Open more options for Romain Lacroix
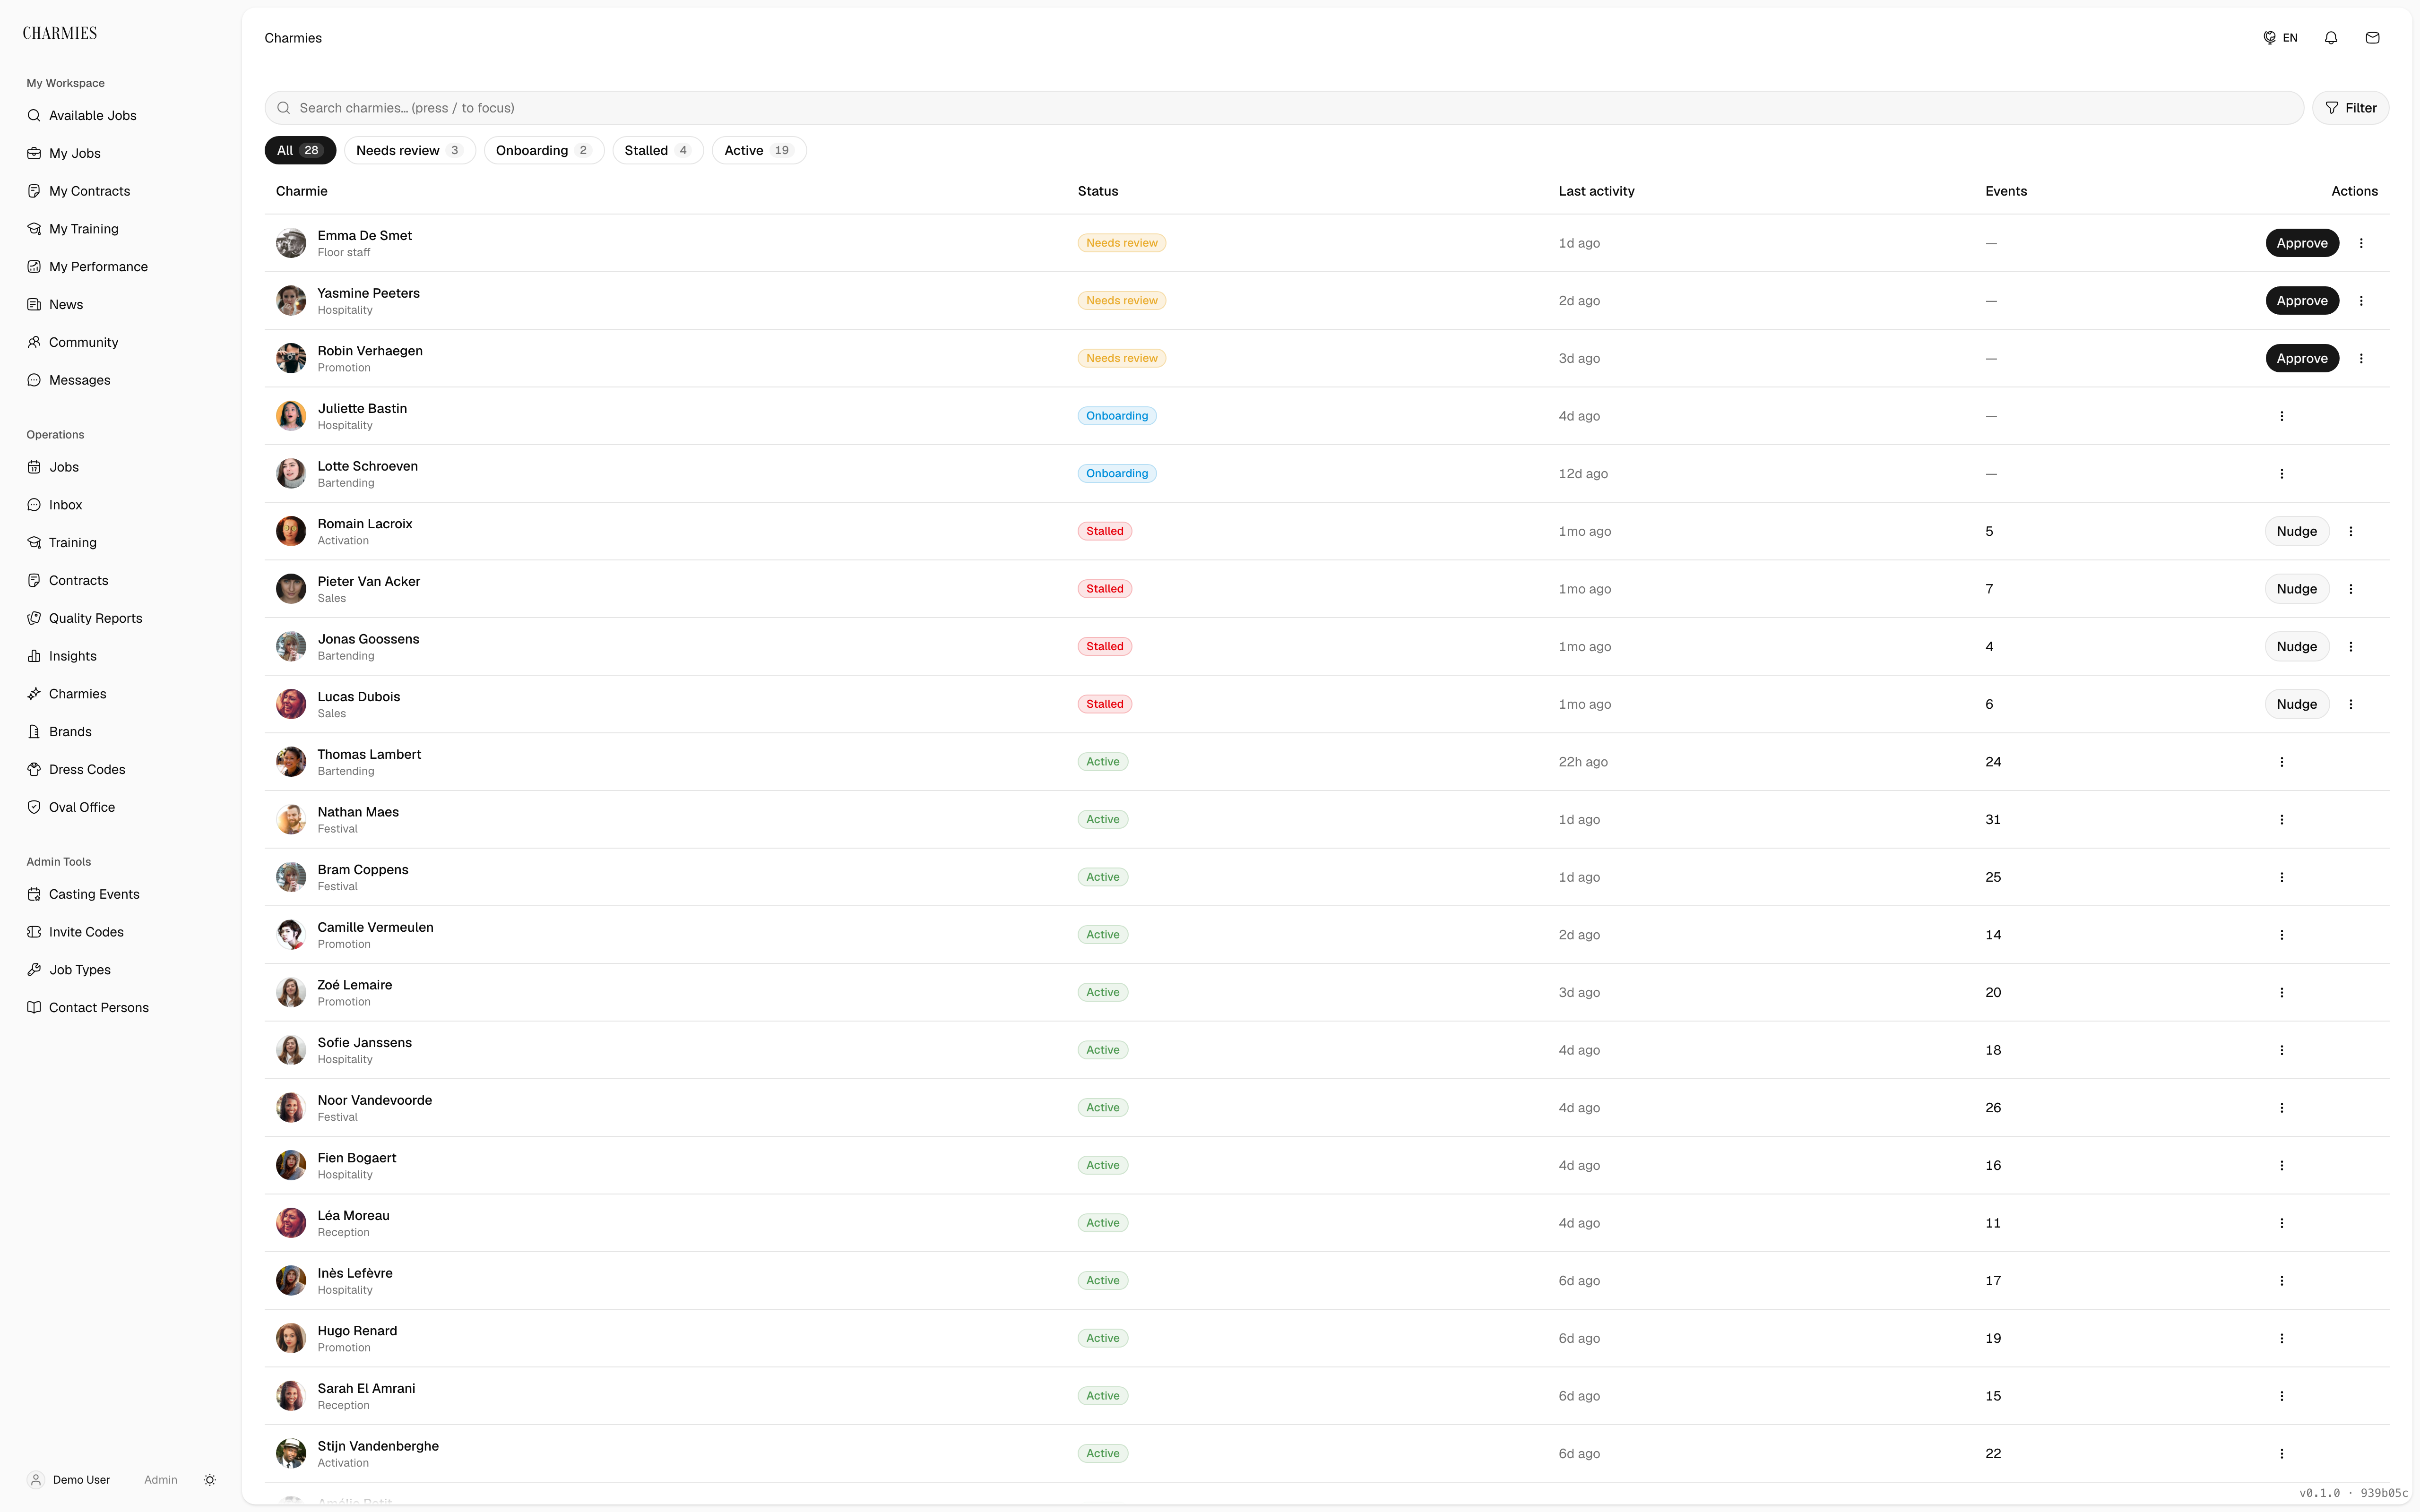The image size is (2420, 1512). [2351, 531]
